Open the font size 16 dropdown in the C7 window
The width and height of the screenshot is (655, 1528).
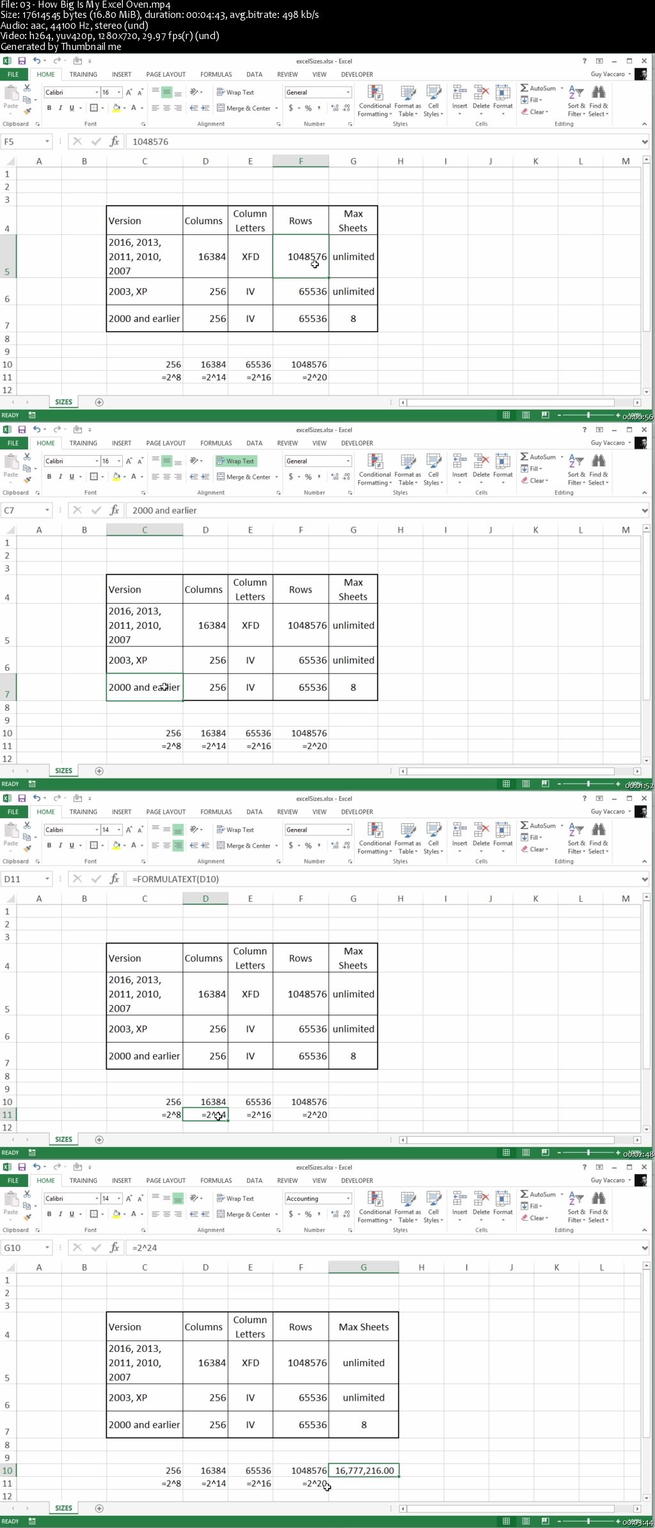(118, 461)
